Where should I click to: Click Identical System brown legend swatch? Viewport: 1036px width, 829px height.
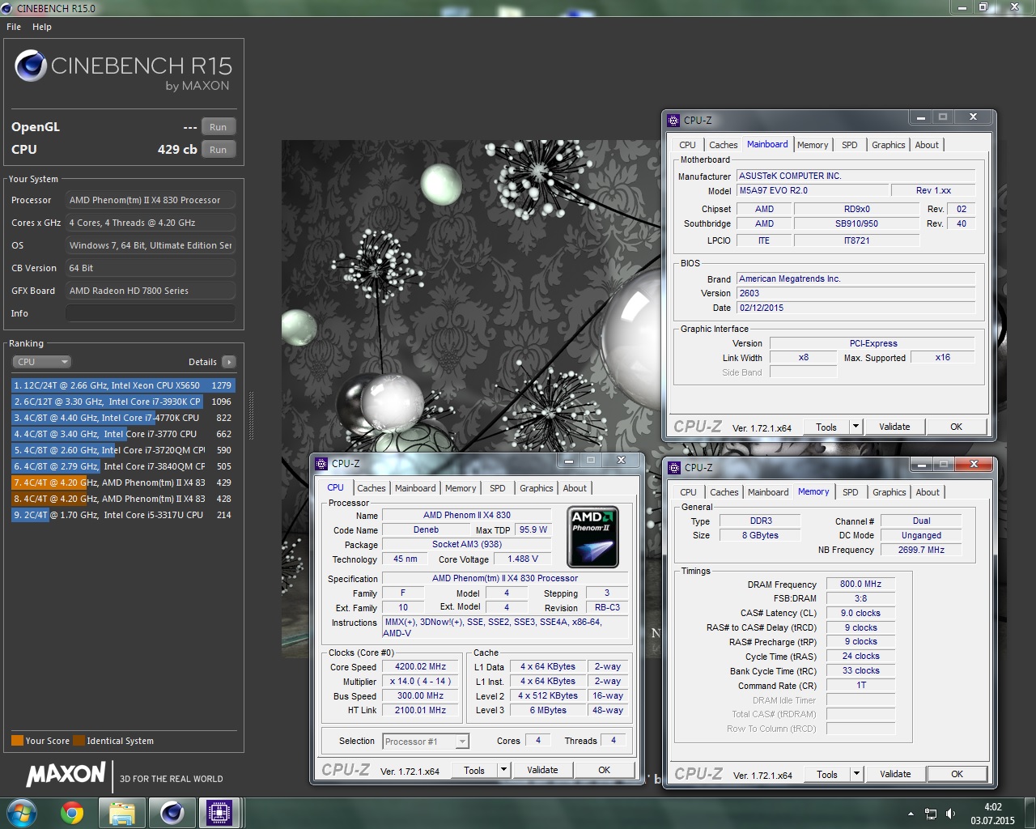pos(79,740)
